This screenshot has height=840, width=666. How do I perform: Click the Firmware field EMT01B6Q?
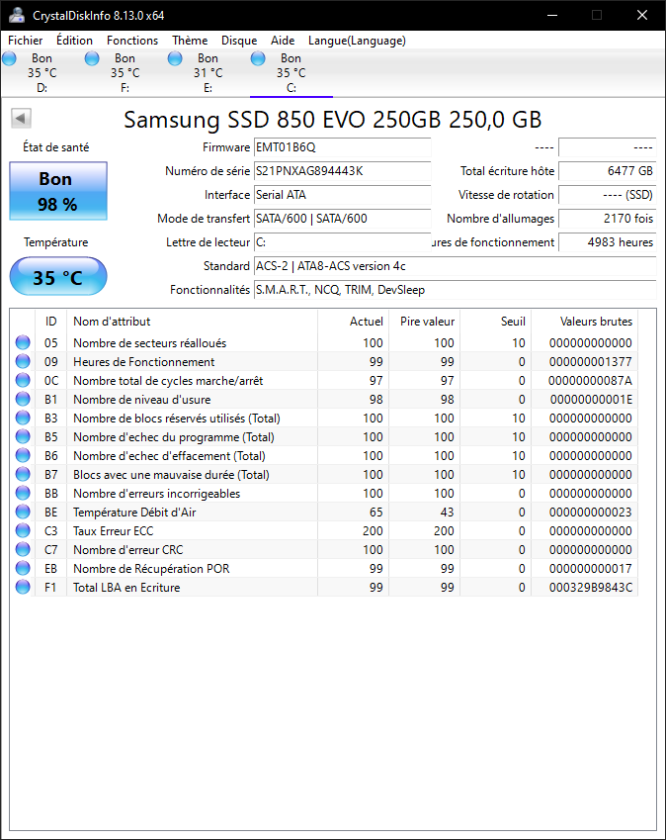pyautogui.click(x=342, y=147)
